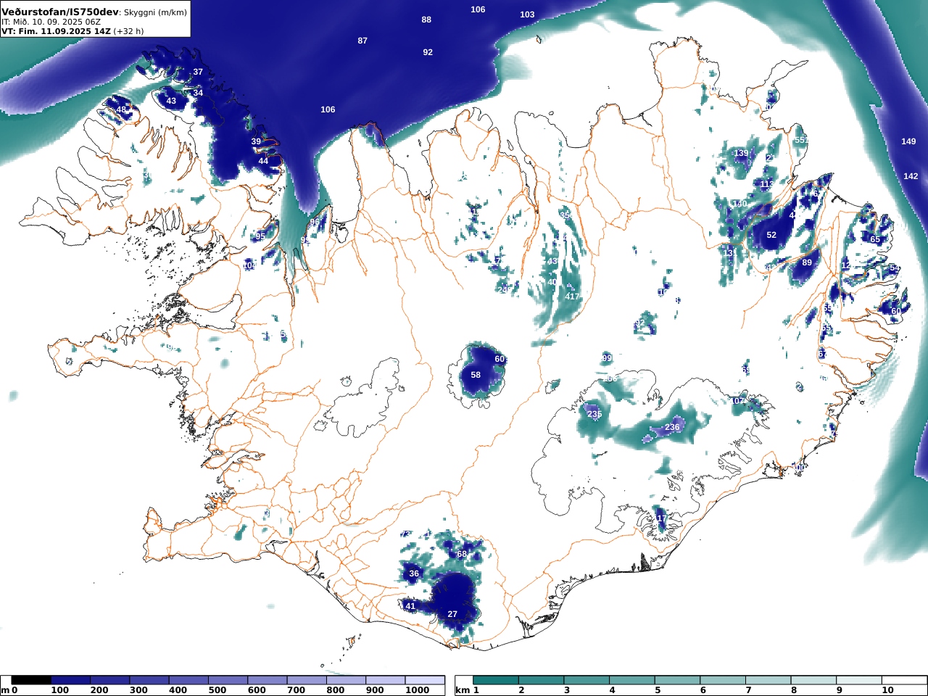Click the navy 100–200 m legend swatch
Viewport: 928px width, 696px height.
pos(70,680)
